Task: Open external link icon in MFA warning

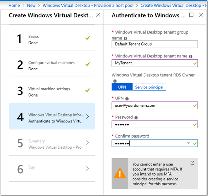Action: click(x=192, y=163)
